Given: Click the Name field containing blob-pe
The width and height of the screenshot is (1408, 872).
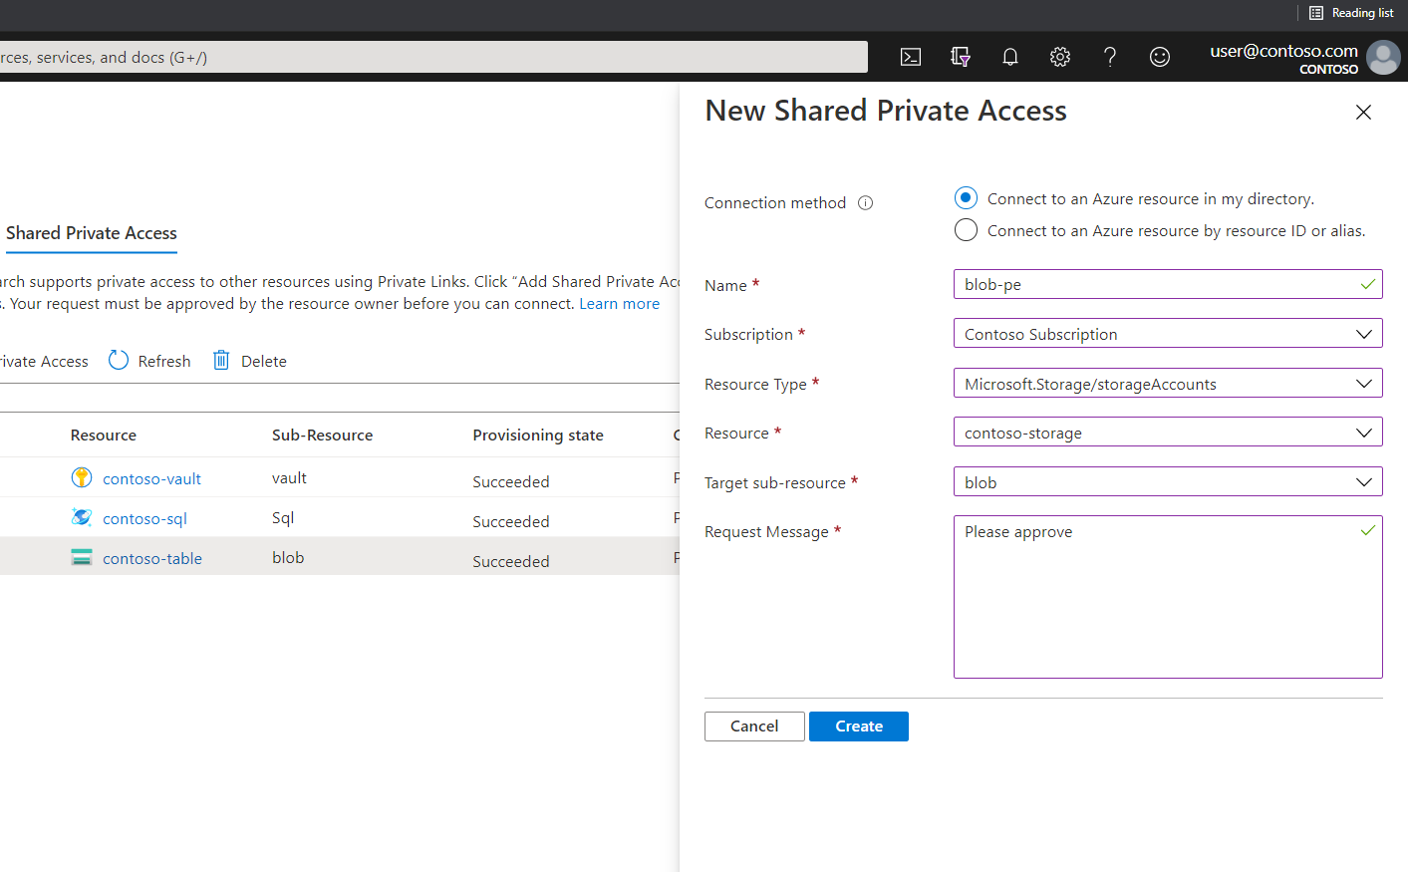Looking at the screenshot, I should point(1156,285).
